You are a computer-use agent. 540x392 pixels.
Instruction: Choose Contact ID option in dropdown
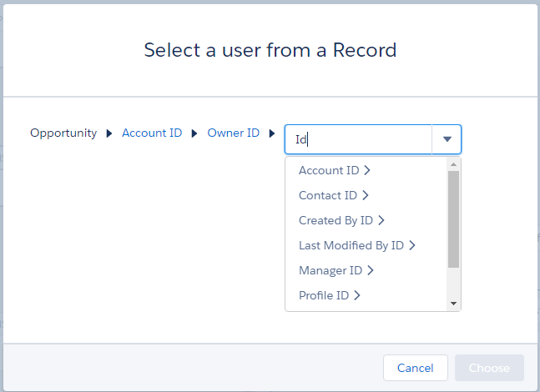coord(328,195)
